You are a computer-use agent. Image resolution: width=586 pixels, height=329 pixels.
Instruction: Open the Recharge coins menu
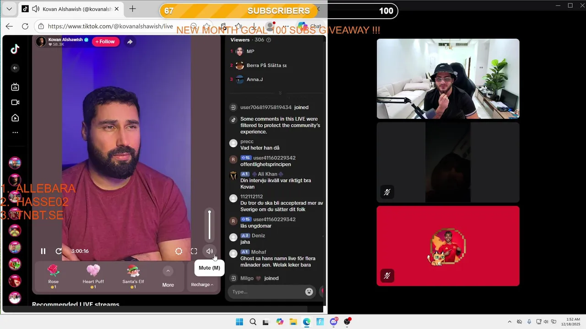pyautogui.click(x=202, y=285)
